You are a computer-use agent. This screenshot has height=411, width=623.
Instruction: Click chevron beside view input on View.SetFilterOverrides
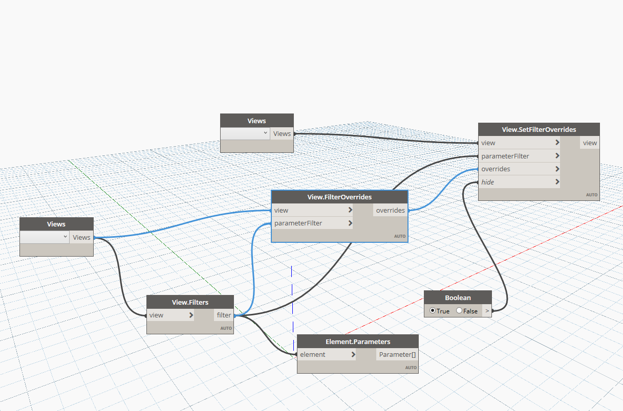[556, 143]
